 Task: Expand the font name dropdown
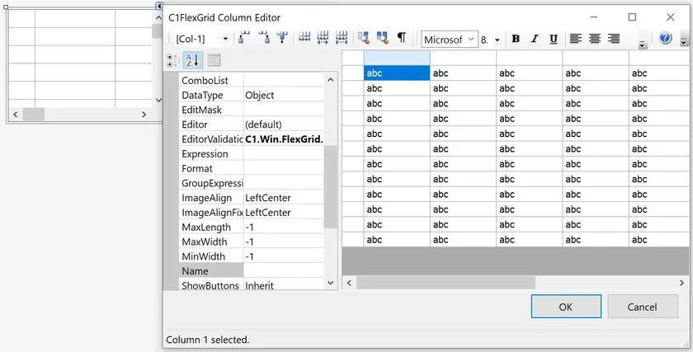point(471,39)
